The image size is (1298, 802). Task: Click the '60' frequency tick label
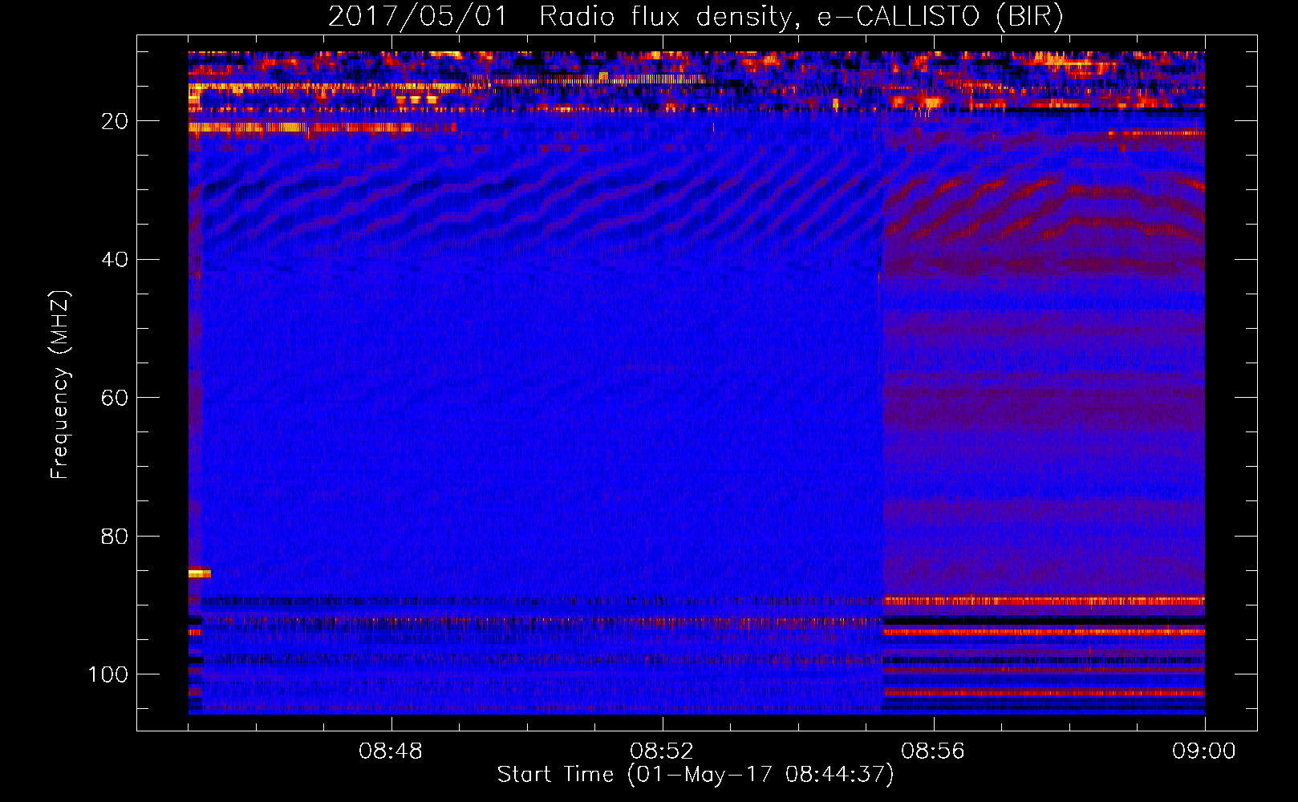point(115,398)
